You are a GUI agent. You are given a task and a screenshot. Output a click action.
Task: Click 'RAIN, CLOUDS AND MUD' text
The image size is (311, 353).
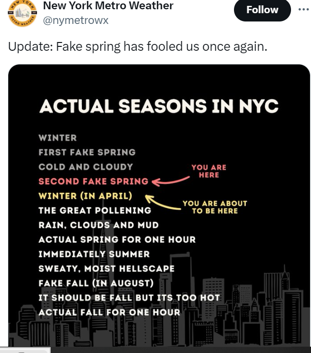[98, 225]
